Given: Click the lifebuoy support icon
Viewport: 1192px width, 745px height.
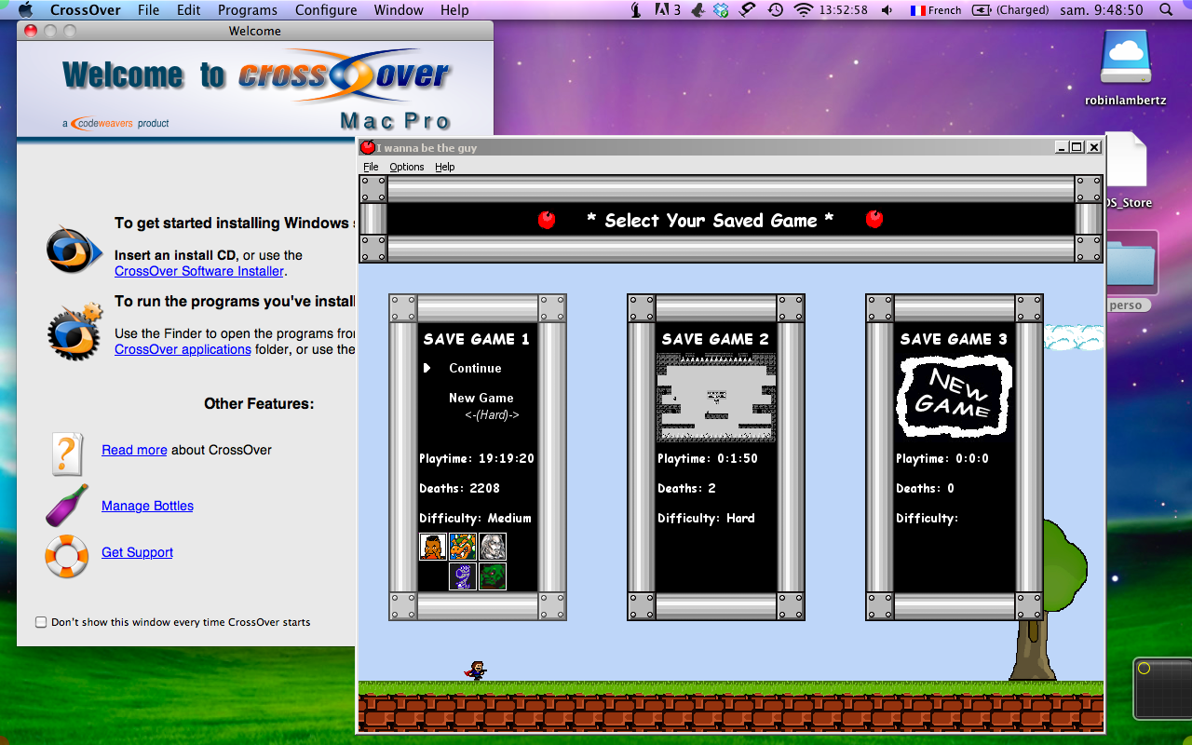Looking at the screenshot, I should coord(66,556).
